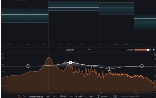Expand the triangle menu next to Output
The height and width of the screenshot is (98, 156).
(x=154, y=50)
